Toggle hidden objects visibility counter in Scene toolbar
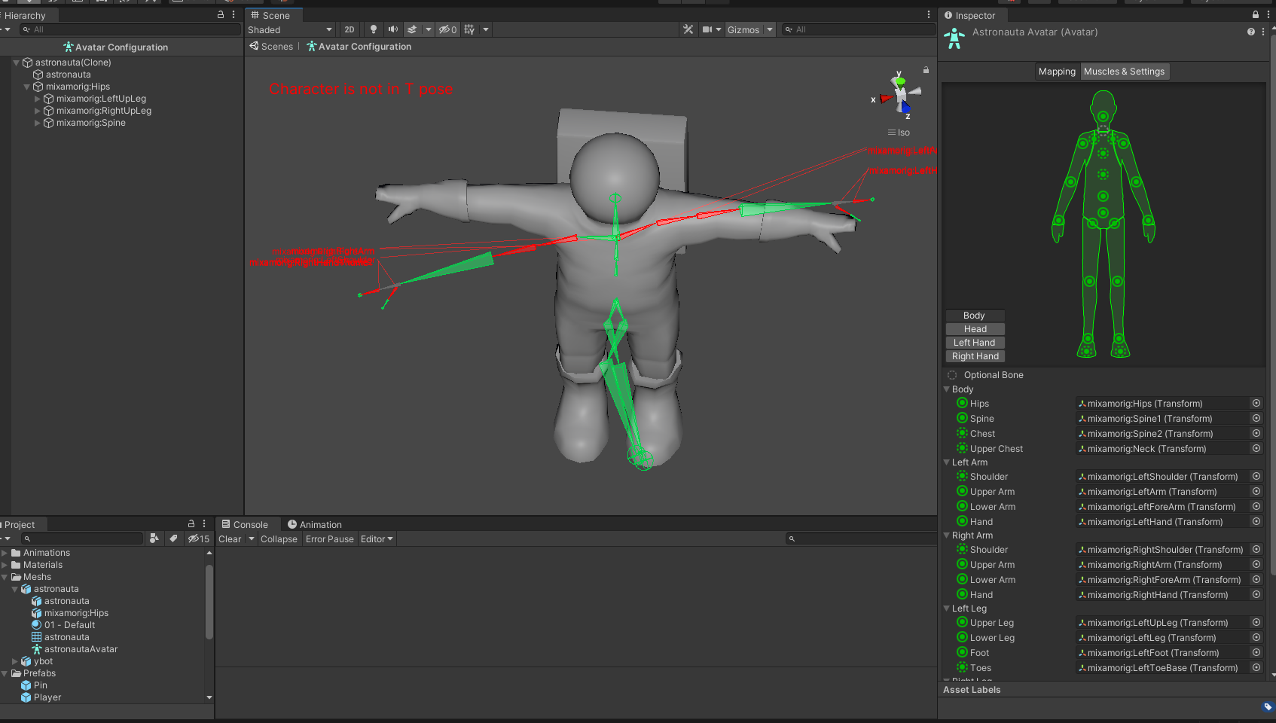The height and width of the screenshot is (723, 1276). [x=448, y=29]
